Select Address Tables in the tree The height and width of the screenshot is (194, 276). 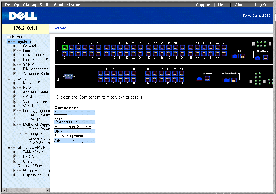pos(36,92)
